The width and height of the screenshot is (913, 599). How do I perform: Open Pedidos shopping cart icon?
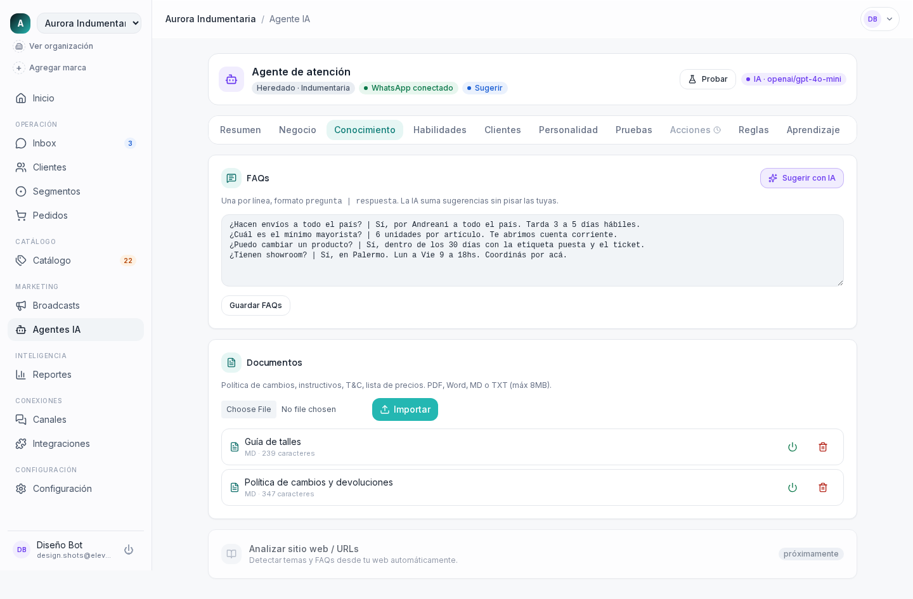tap(21, 216)
